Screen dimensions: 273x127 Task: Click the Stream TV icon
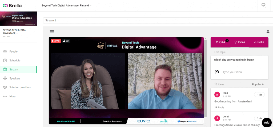(5, 69)
